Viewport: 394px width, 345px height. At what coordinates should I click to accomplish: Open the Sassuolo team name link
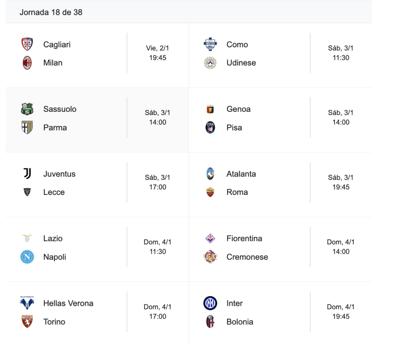pos(60,109)
